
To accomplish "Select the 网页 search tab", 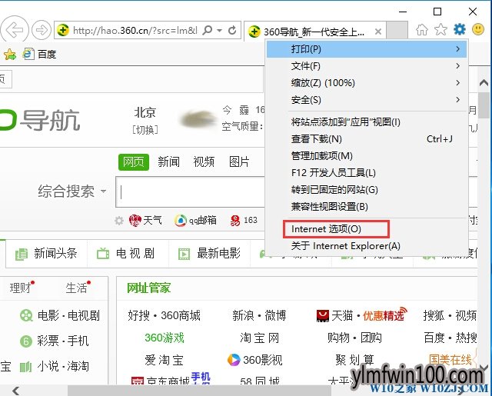I will pyautogui.click(x=133, y=162).
